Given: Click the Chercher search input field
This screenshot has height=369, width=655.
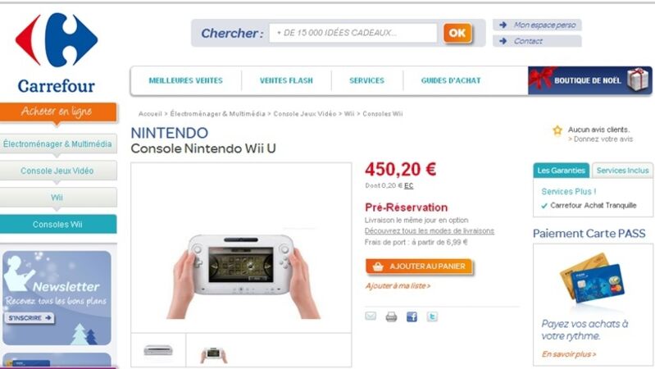Looking at the screenshot, I should [x=353, y=33].
